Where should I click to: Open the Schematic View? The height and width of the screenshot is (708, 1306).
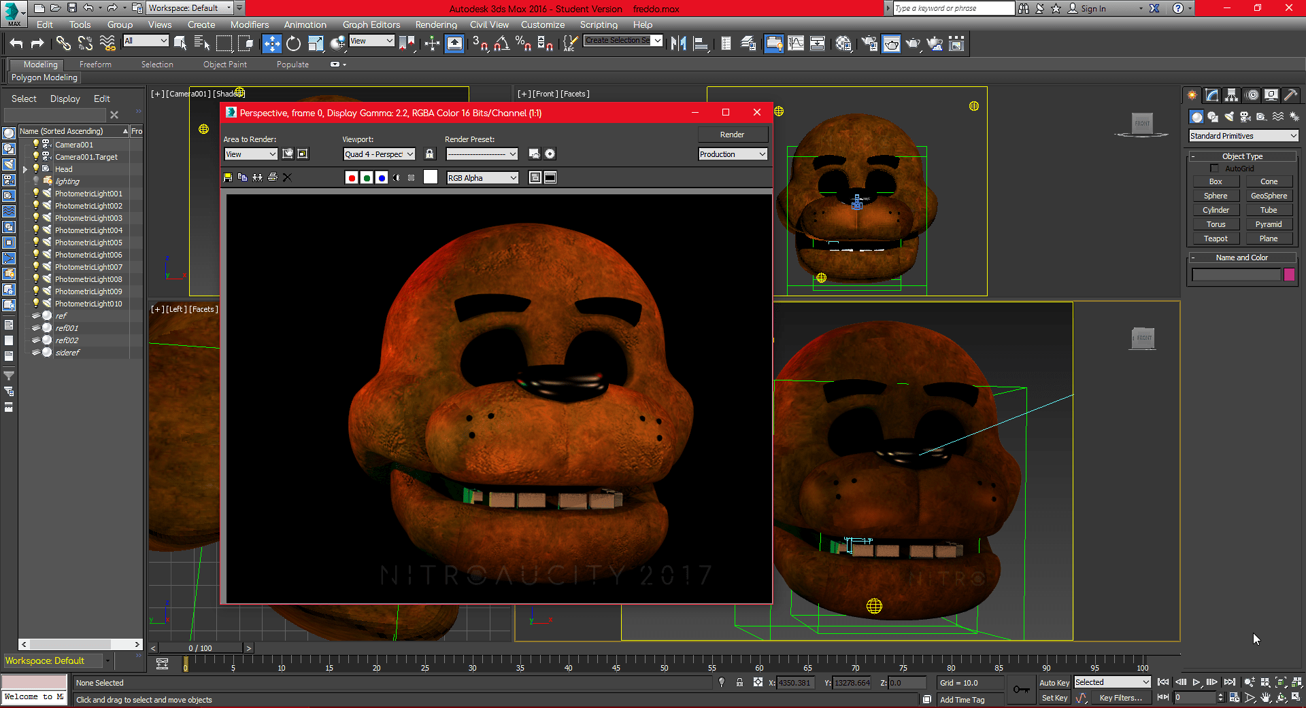pos(817,43)
